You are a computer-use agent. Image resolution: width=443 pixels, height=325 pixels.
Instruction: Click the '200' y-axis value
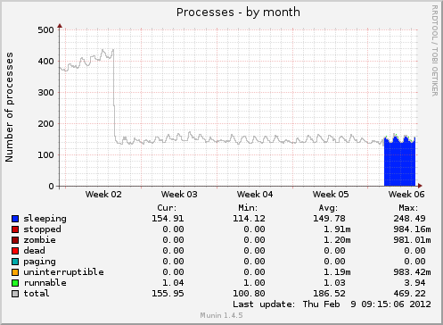point(45,124)
